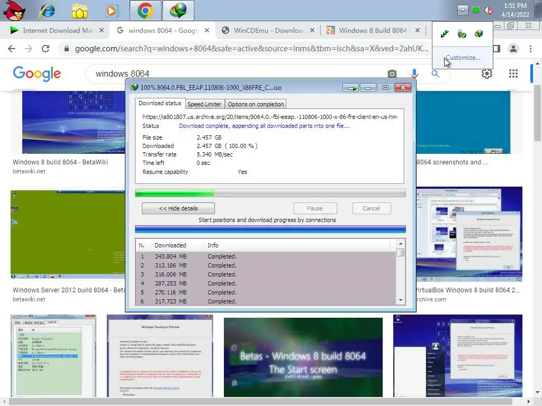Open VirtualBox Windows 8 build 8064 result
The image size is (542, 406).
[468, 290]
